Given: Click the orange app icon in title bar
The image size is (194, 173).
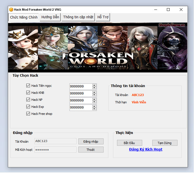Looking at the screenshot, I should (x=11, y=10).
